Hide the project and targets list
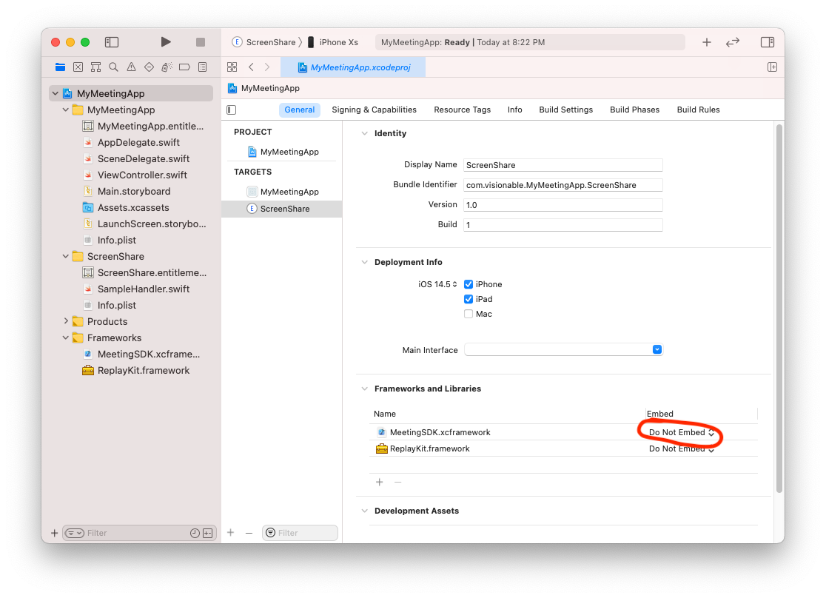The width and height of the screenshot is (826, 598). [231, 110]
